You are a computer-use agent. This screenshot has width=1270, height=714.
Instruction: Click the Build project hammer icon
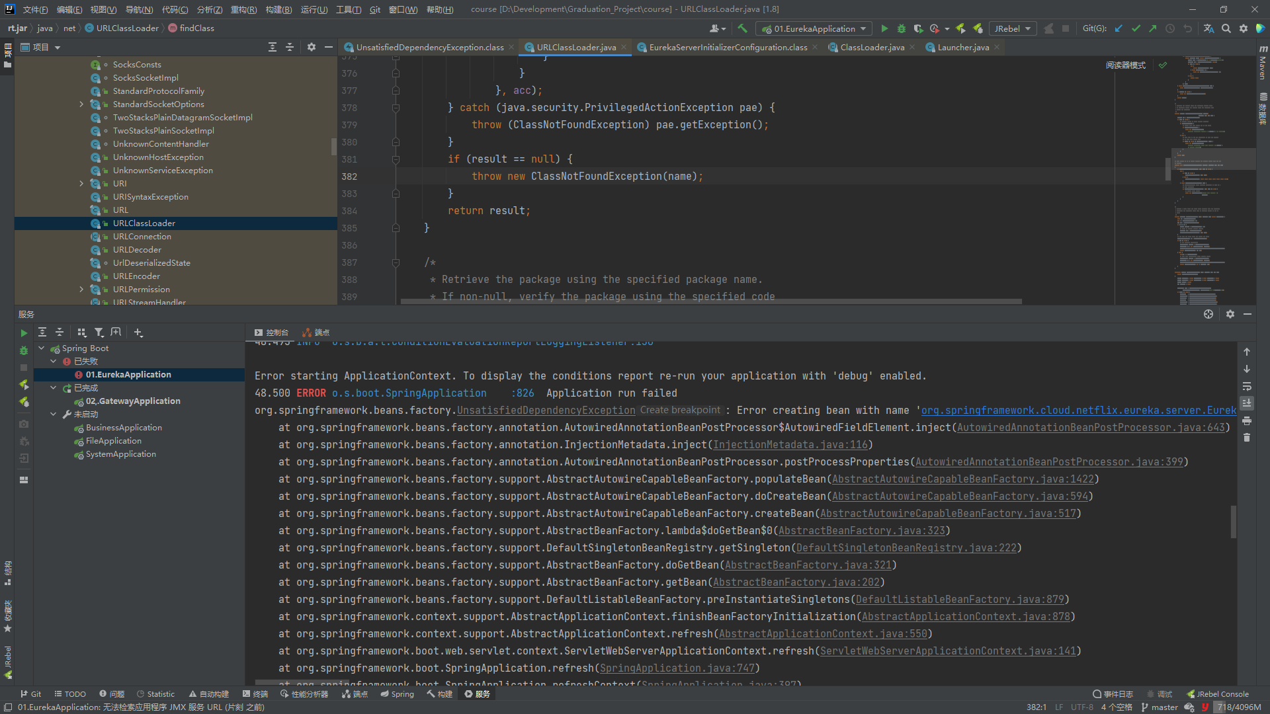click(742, 28)
